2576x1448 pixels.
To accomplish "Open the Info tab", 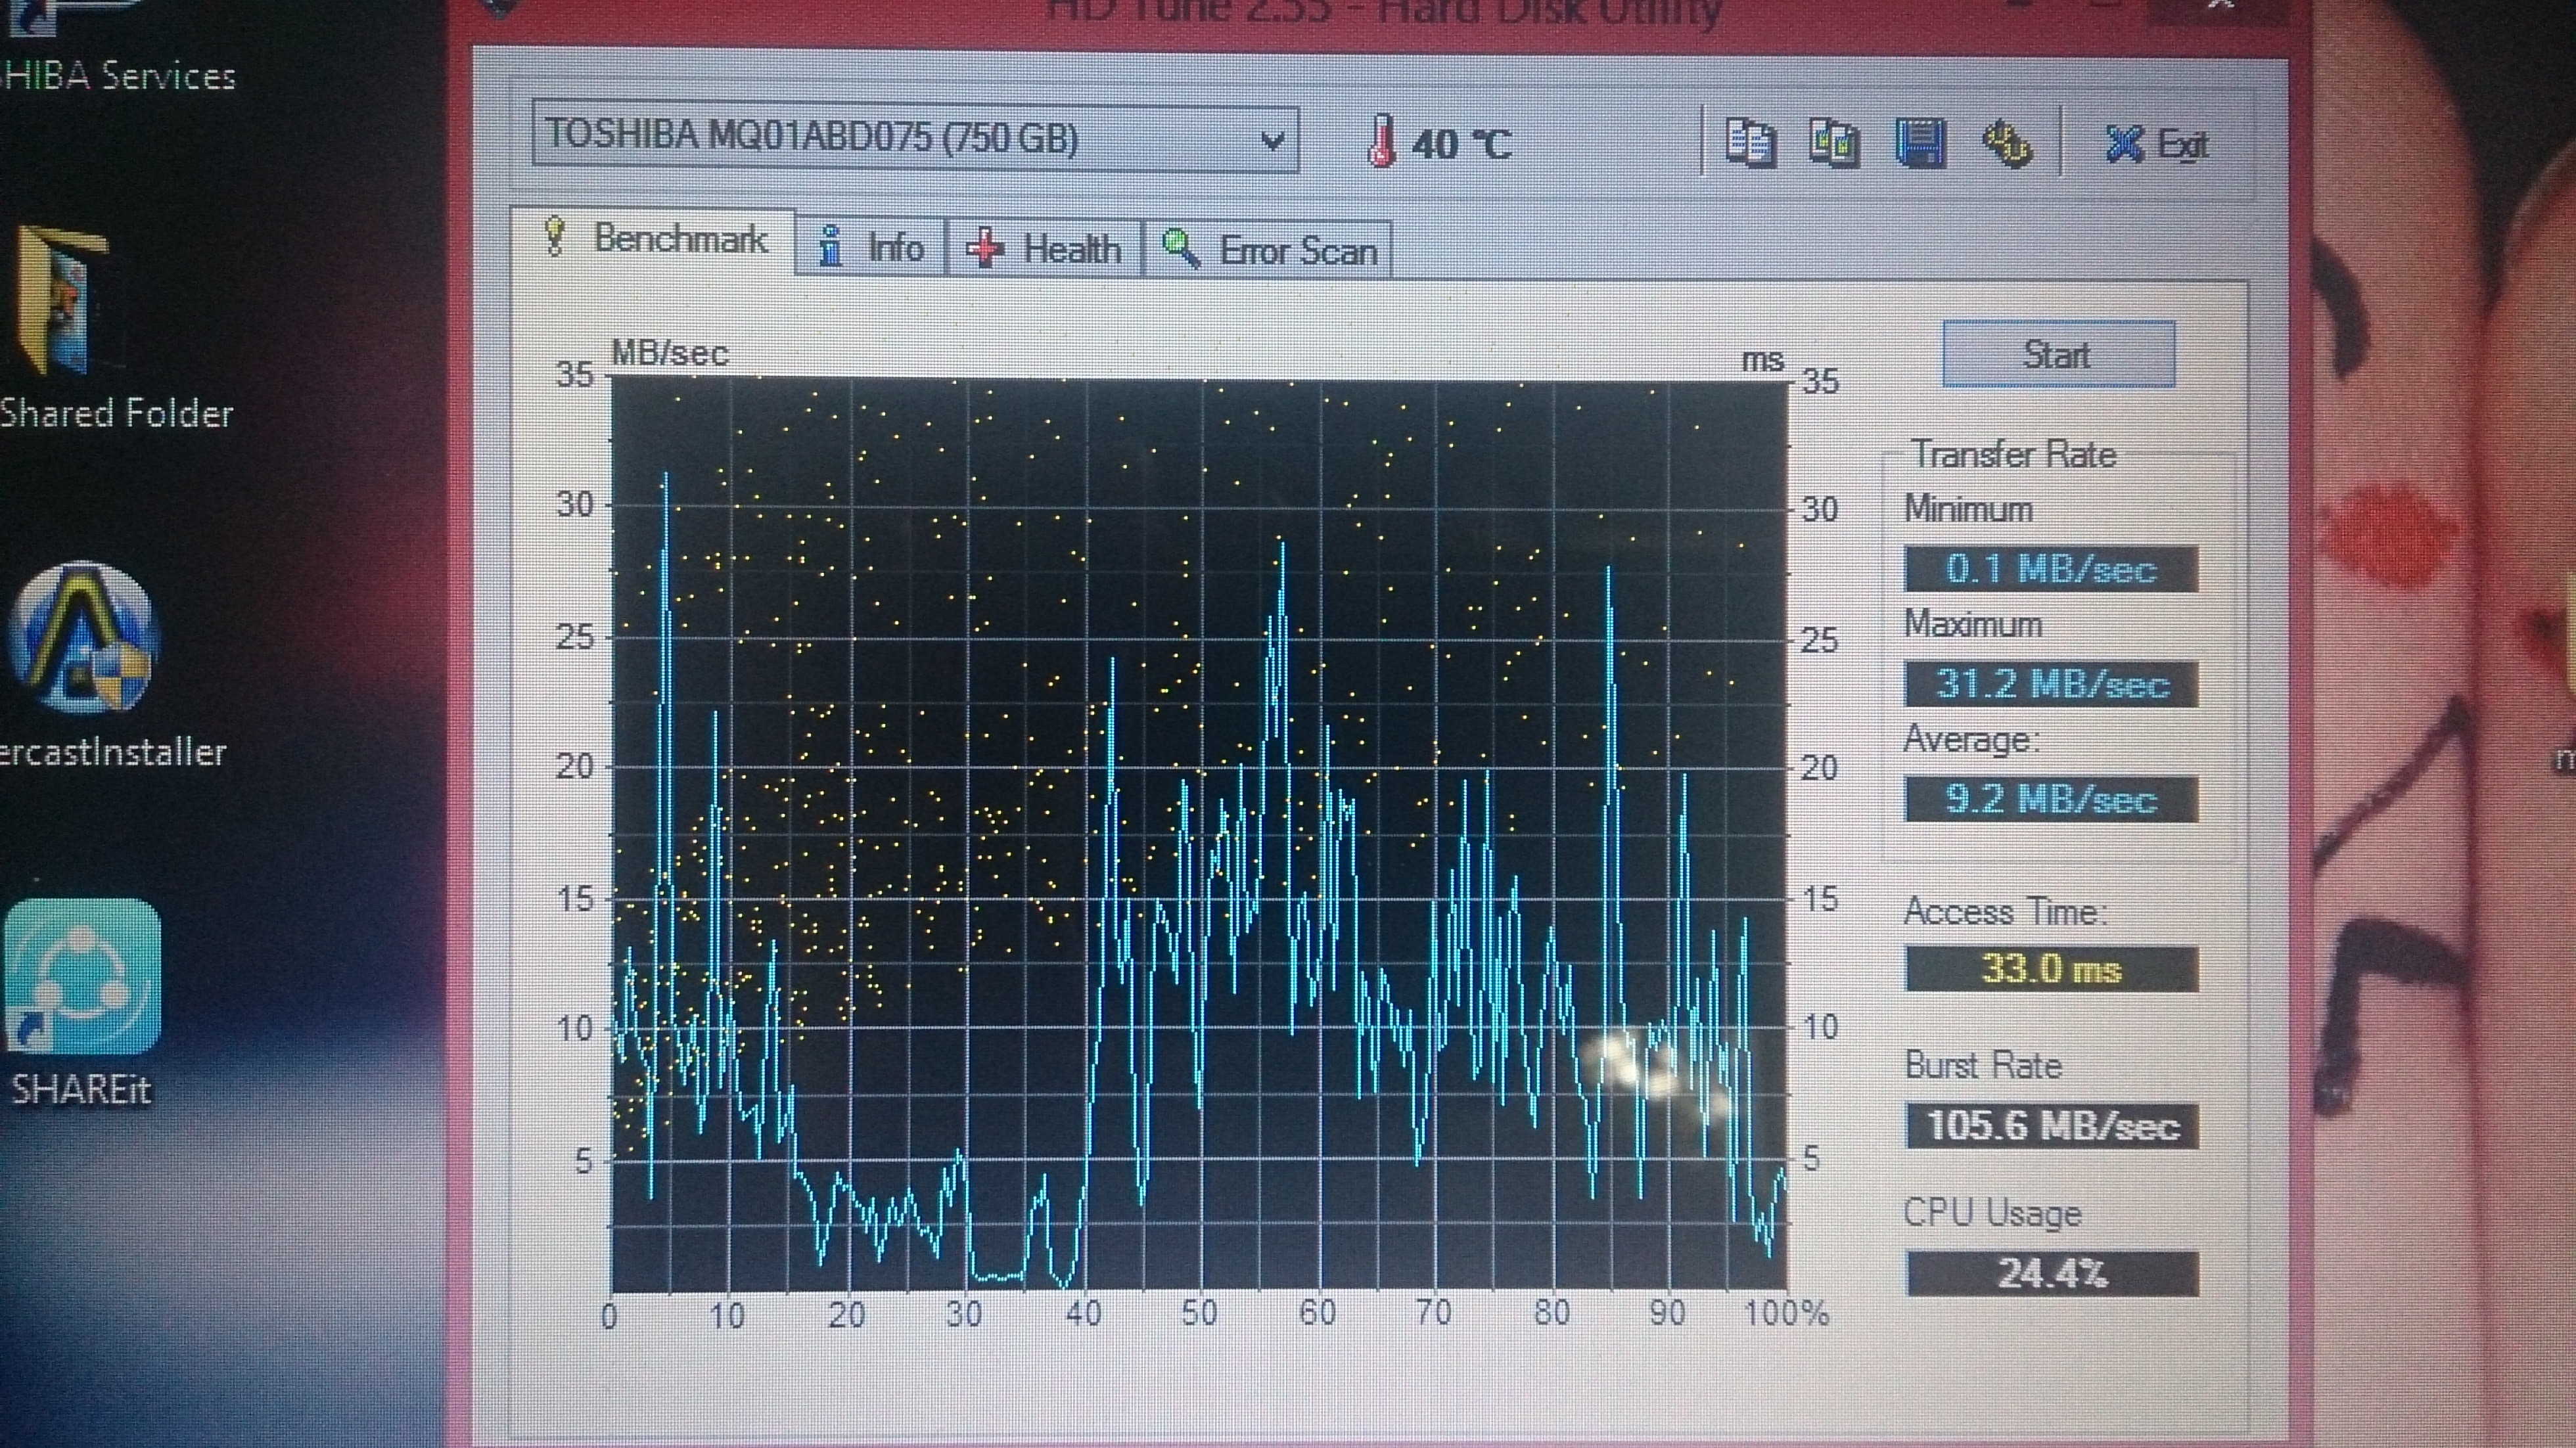I will click(870, 246).
